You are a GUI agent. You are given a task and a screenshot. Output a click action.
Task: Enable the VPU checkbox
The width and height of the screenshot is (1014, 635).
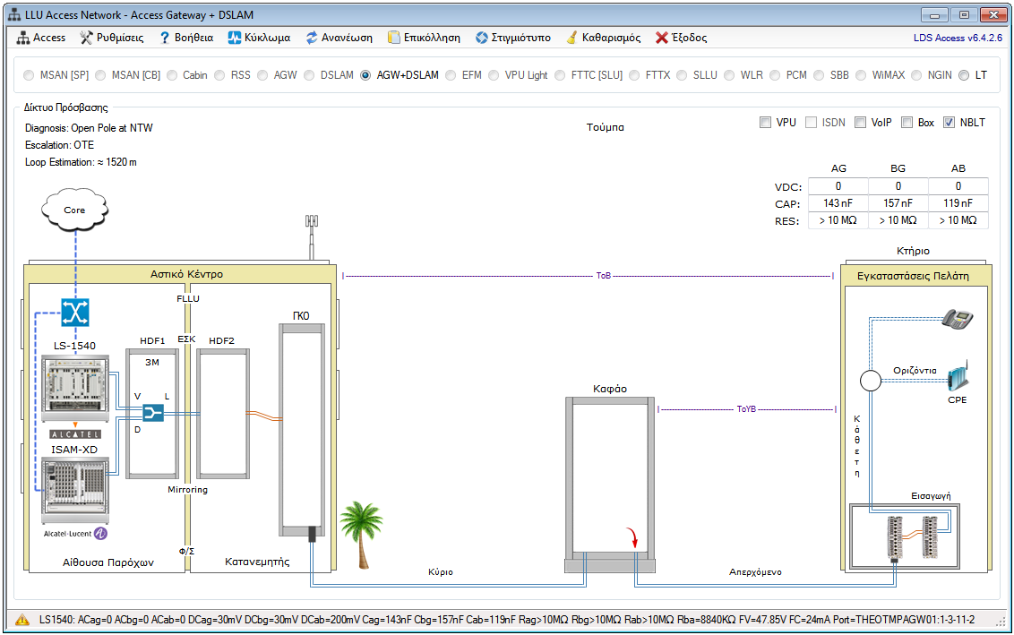point(765,123)
